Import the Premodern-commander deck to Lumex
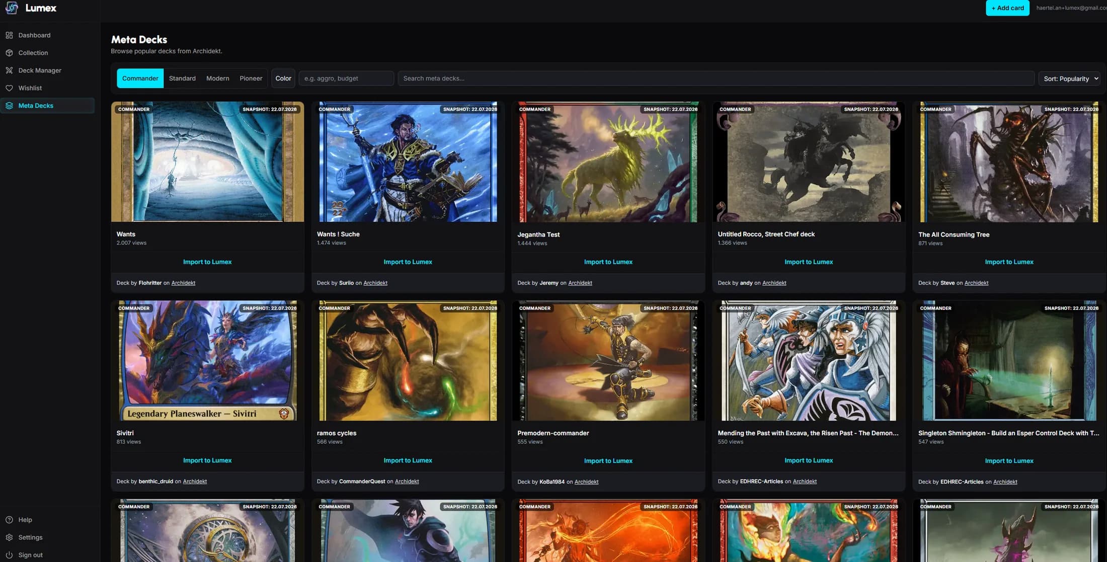The image size is (1107, 562). pyautogui.click(x=608, y=461)
